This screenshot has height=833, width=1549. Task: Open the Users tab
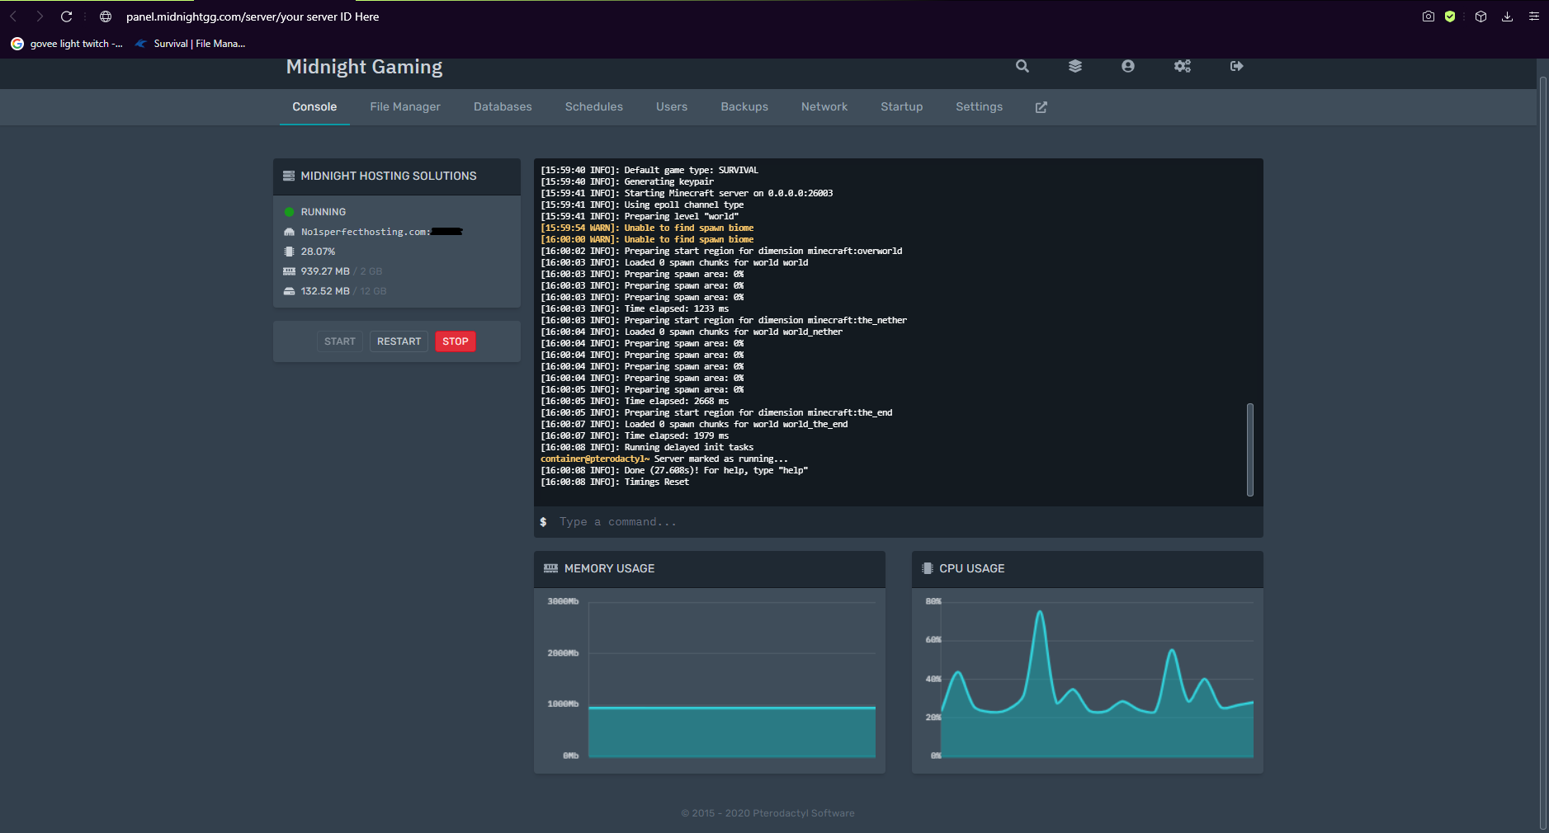[x=672, y=107]
